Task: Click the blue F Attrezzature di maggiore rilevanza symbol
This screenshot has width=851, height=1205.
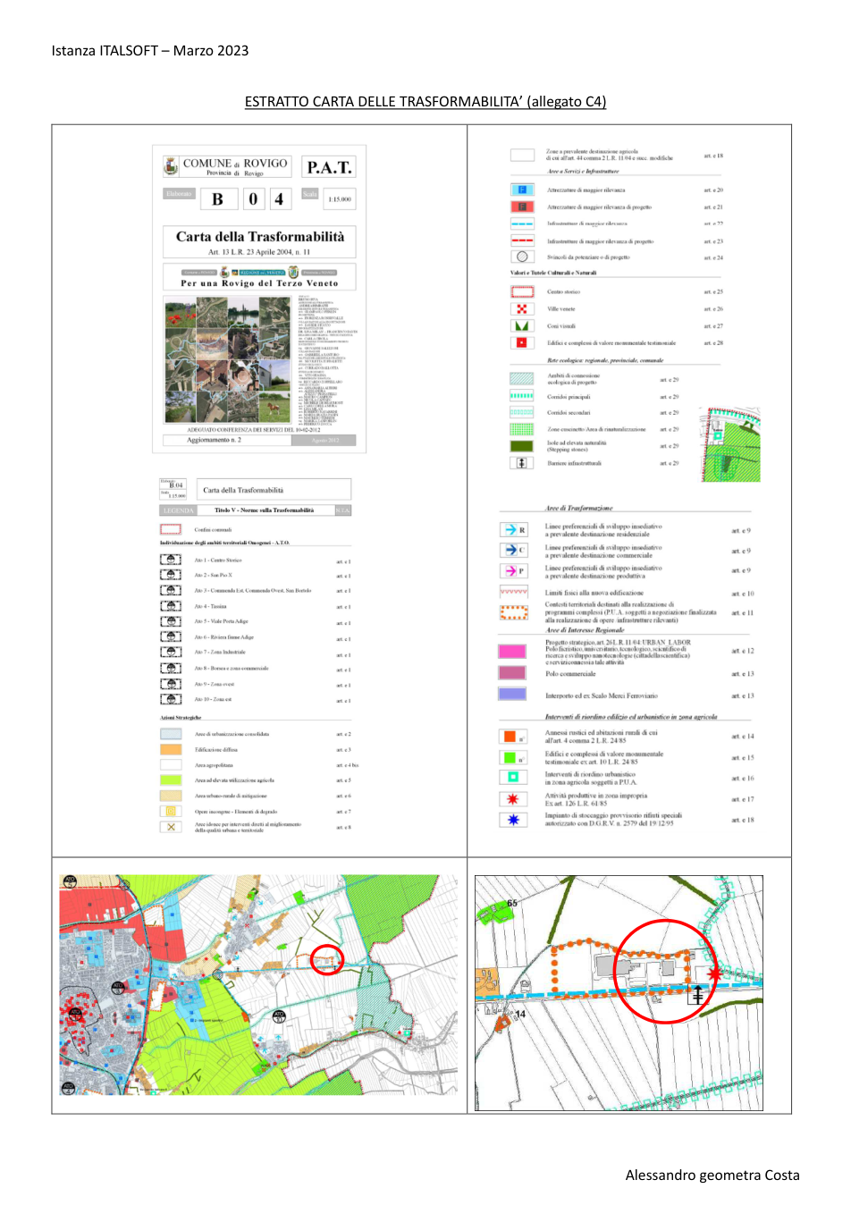Action: point(522,190)
